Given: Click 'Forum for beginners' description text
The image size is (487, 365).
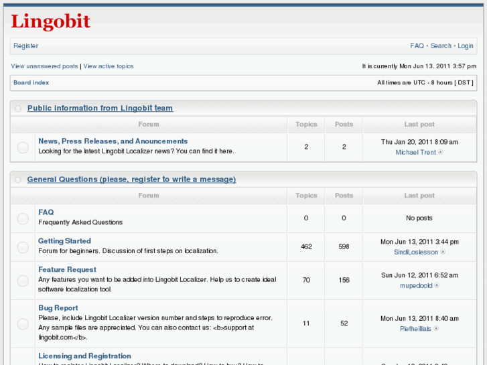Looking at the screenshot, I should pos(69,251).
